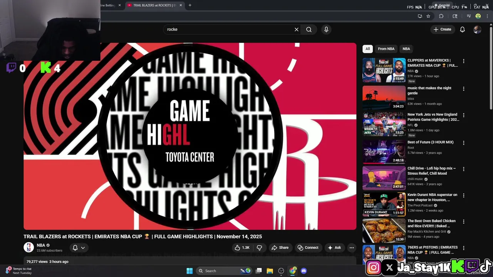
Task: Open the OBS icon on the taskbar
Action: coord(281,271)
